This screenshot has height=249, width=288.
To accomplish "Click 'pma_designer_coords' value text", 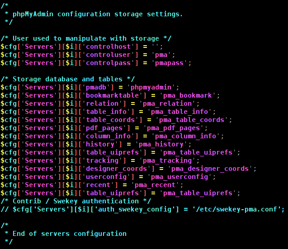I will click(210, 169).
